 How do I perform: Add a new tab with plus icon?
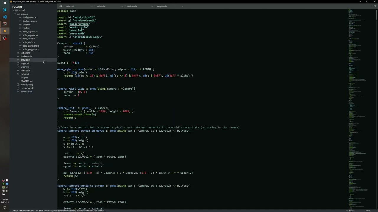click(x=372, y=6)
